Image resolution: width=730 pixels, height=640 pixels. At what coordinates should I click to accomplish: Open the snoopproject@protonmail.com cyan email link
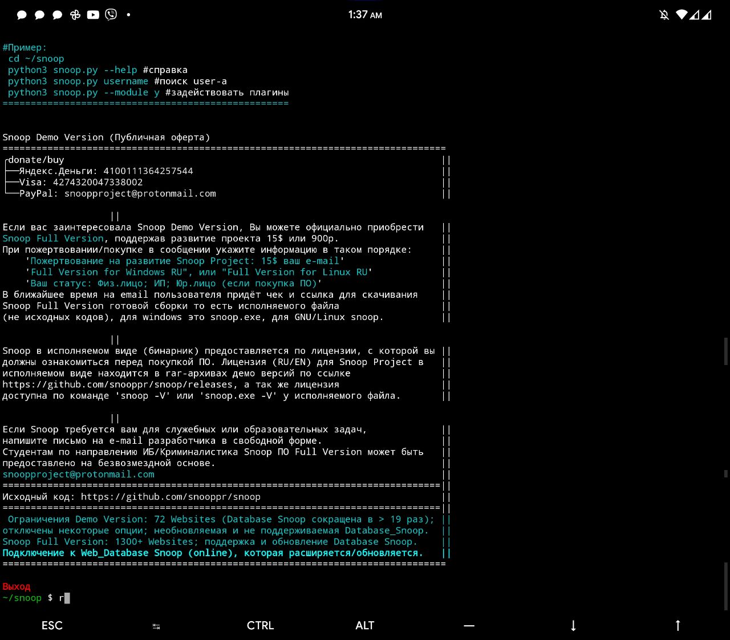[78, 474]
